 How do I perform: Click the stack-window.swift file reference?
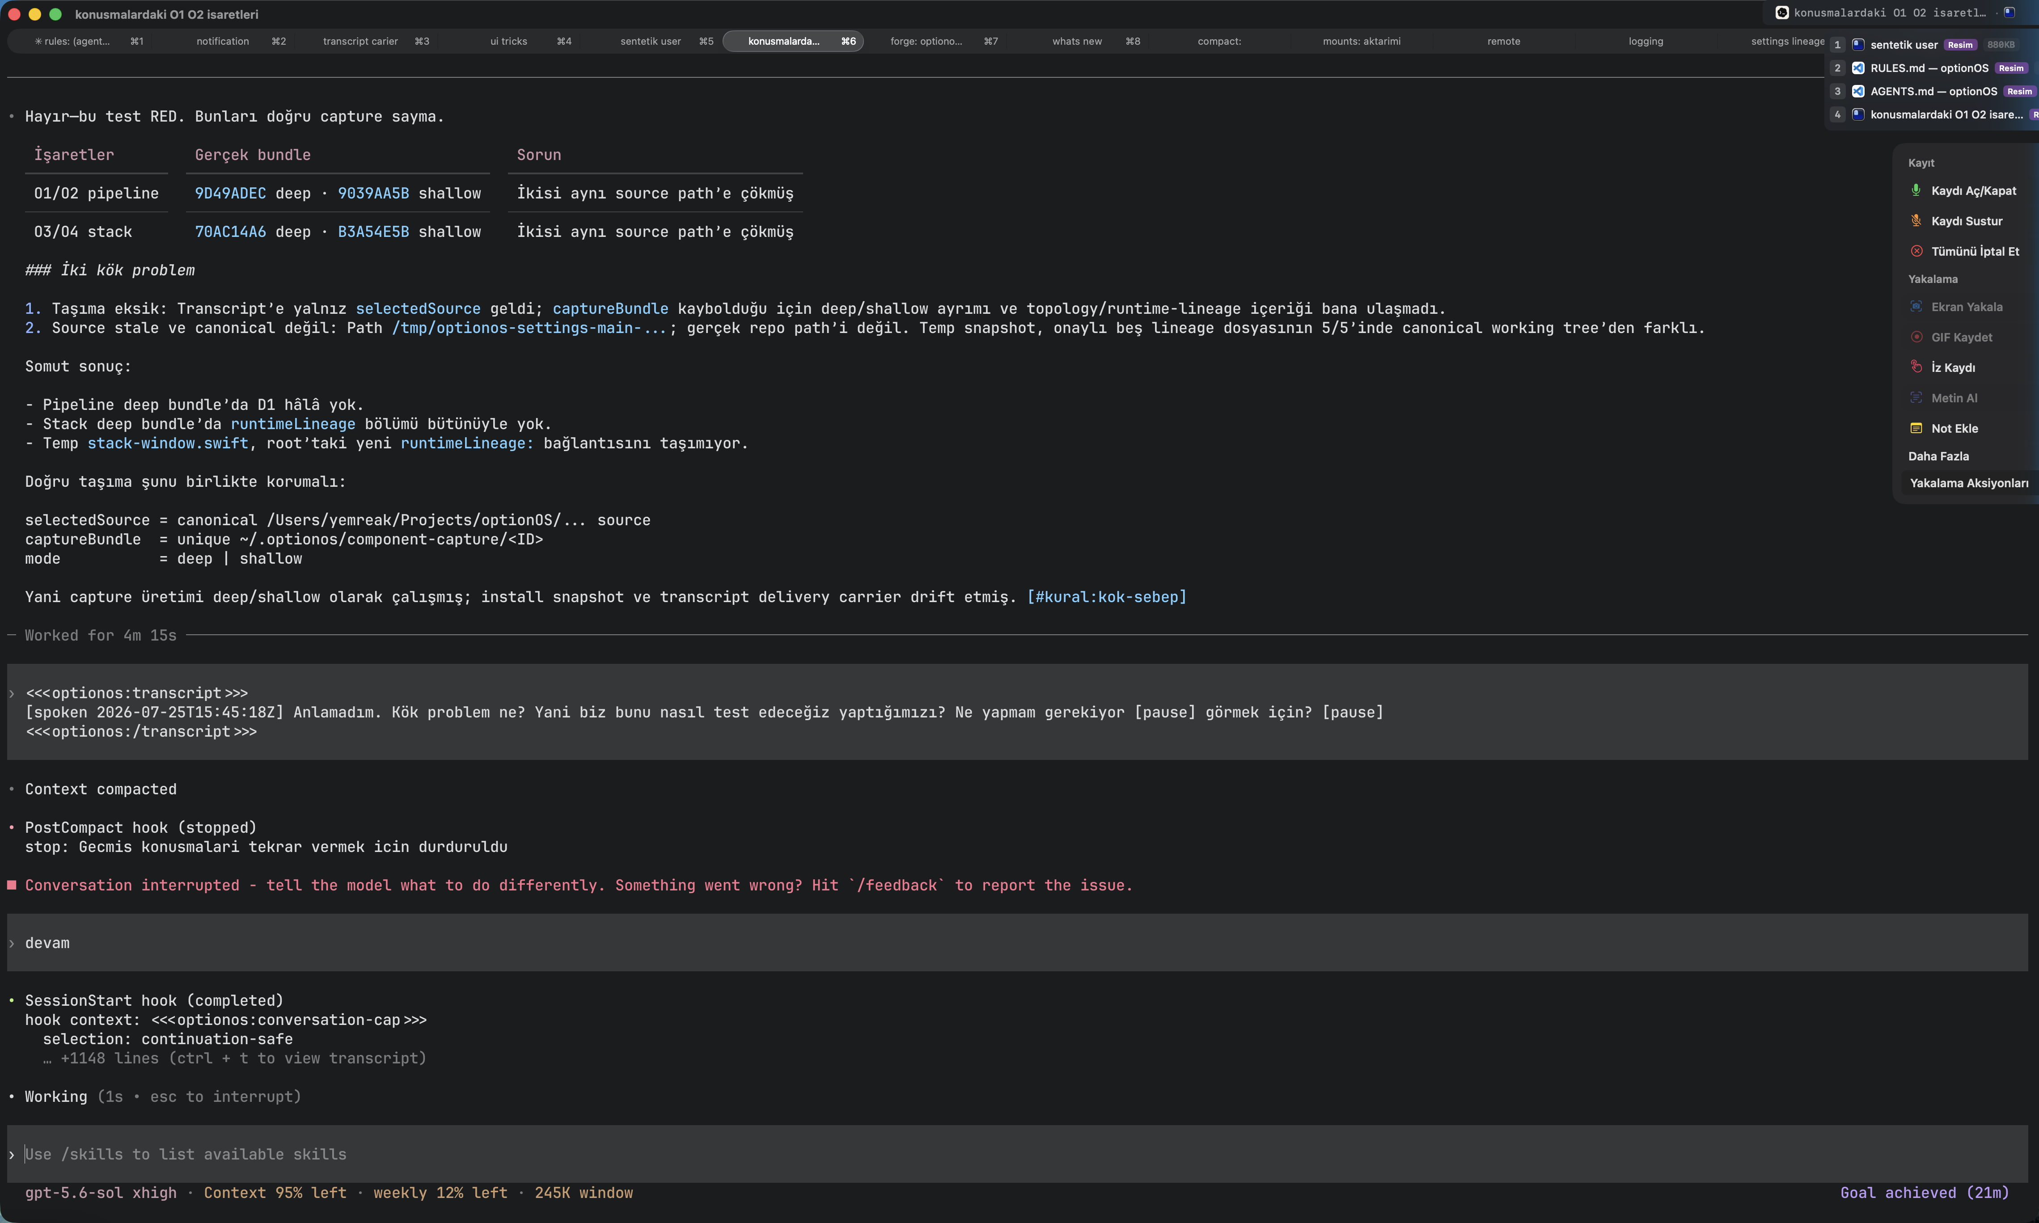(168, 443)
